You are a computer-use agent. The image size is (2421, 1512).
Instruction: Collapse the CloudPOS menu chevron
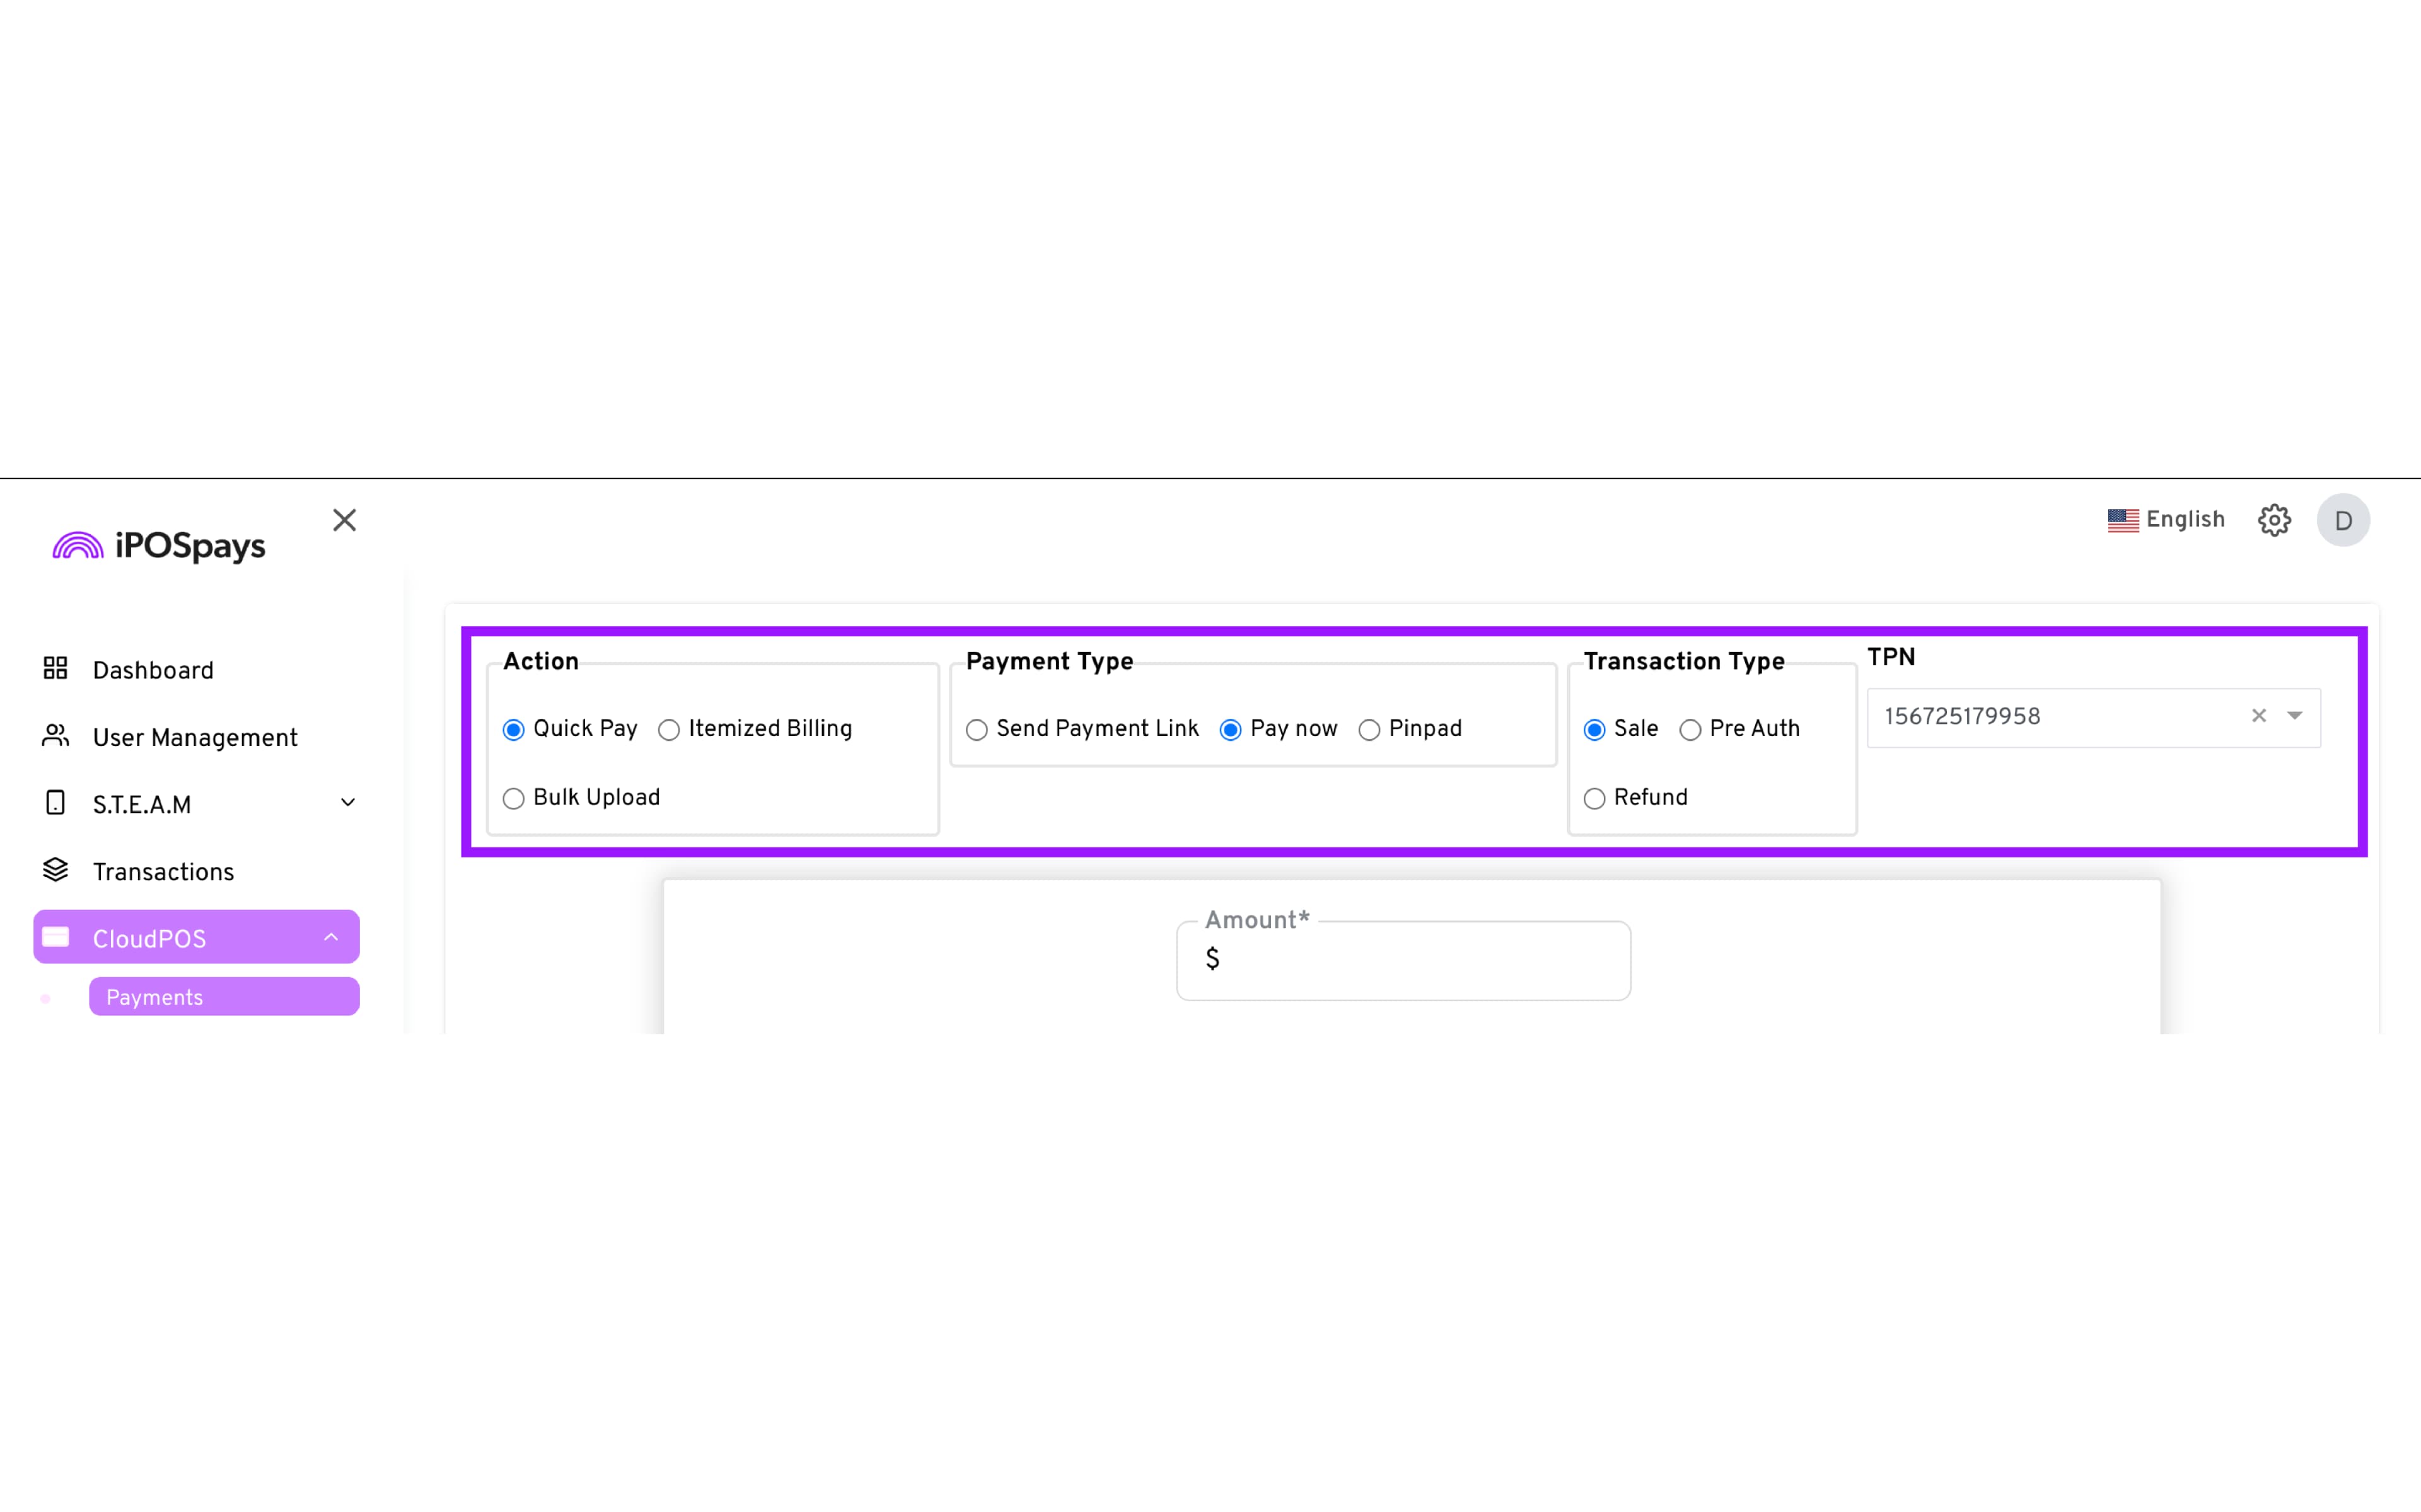click(x=331, y=937)
